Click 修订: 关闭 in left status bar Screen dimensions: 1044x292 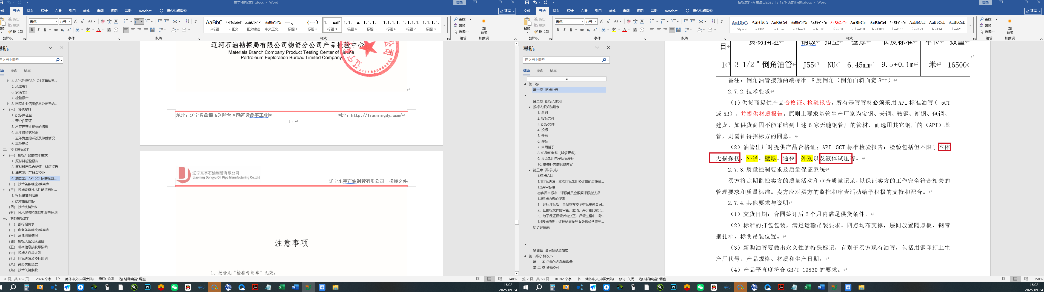pos(106,279)
